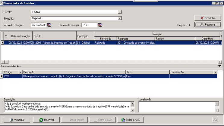
Task: Run search with Pesquisar button
Action: (207, 25)
